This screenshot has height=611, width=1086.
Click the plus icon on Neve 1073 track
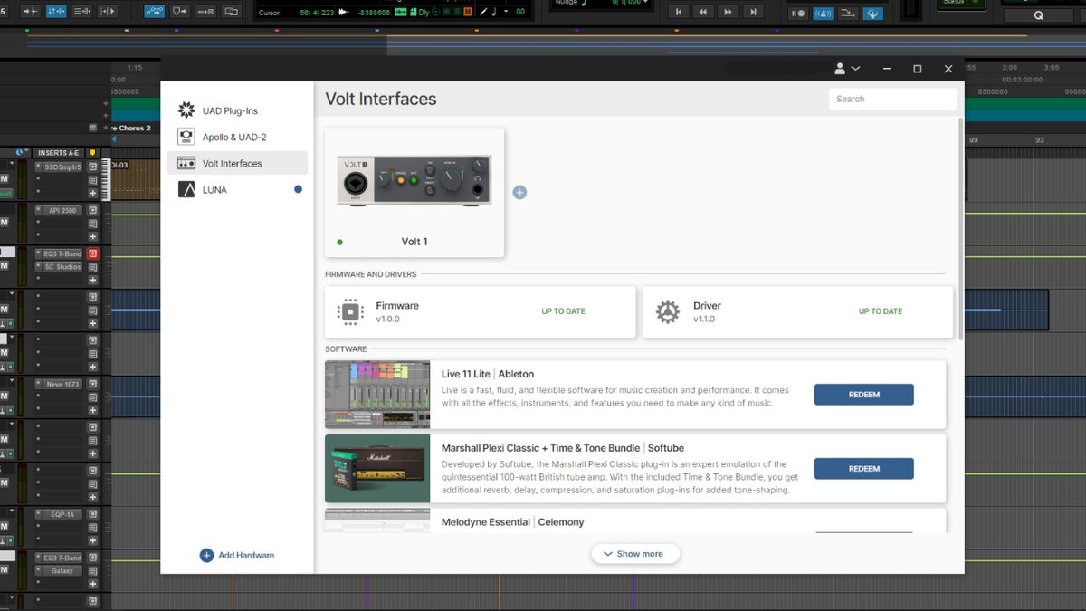92,410
